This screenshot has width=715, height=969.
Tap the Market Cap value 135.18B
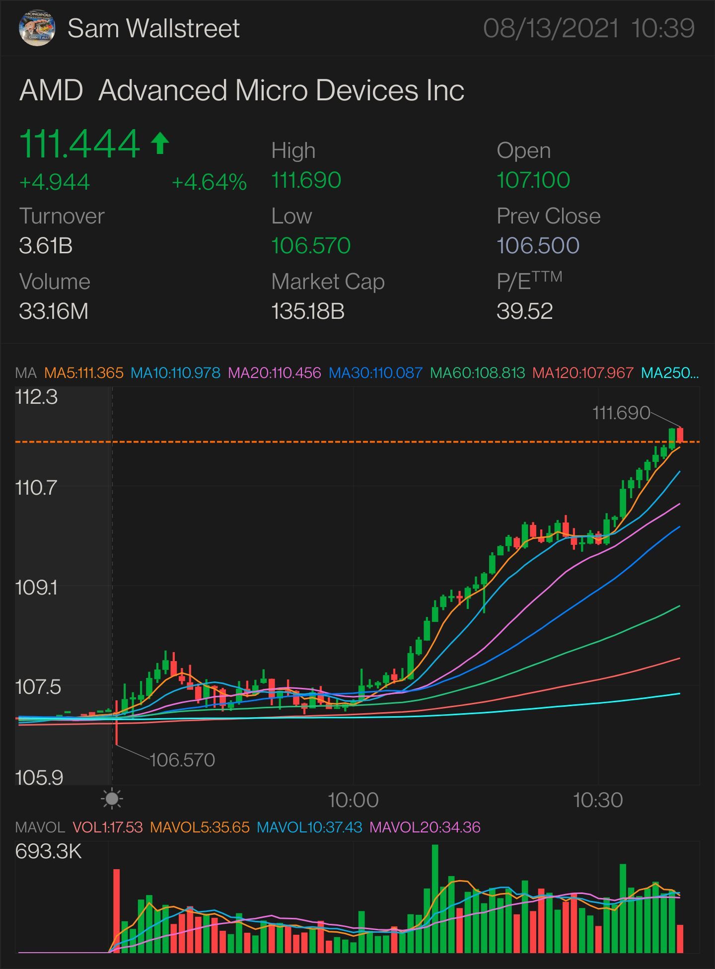click(308, 311)
